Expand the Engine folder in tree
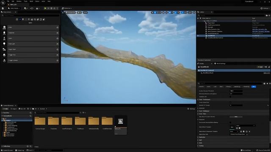Image resolution: width=271 pixels, height=152 pixels. 3,132
